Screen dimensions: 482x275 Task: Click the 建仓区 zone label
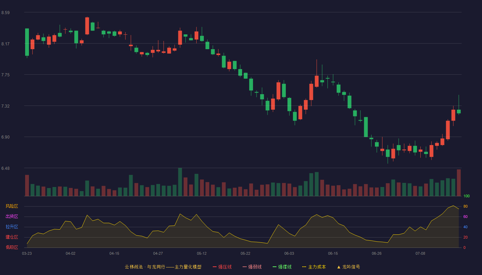12,237
